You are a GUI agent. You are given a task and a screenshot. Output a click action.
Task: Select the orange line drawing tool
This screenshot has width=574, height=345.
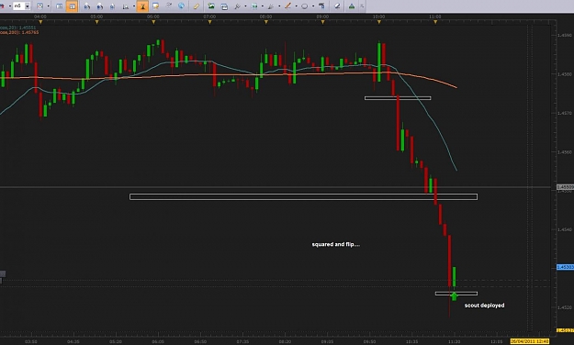[288, 6]
